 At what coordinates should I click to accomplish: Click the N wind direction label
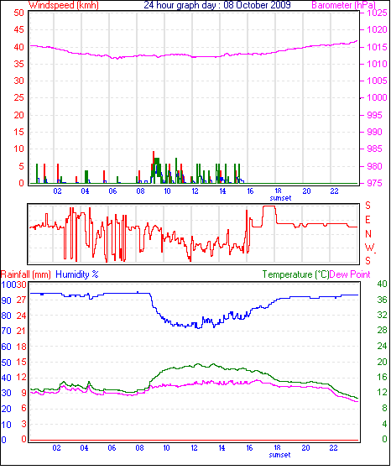click(x=368, y=234)
